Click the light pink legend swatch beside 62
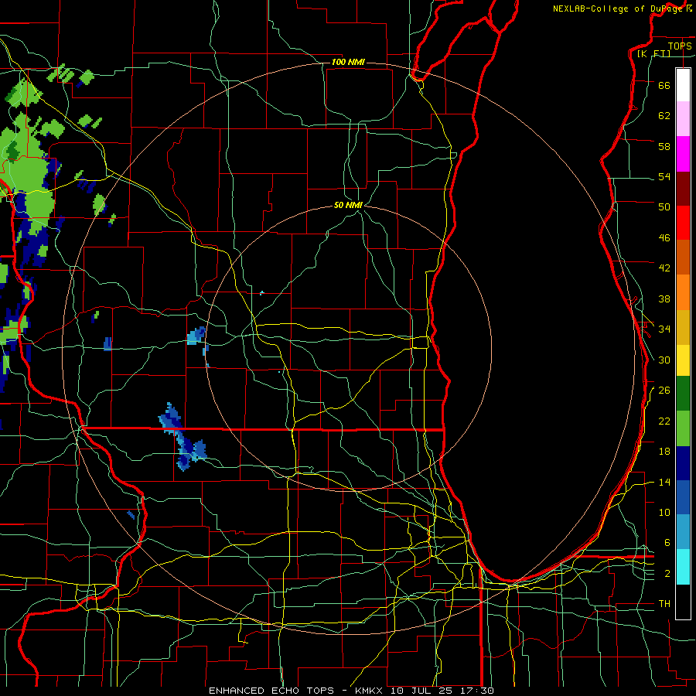 pyautogui.click(x=683, y=119)
